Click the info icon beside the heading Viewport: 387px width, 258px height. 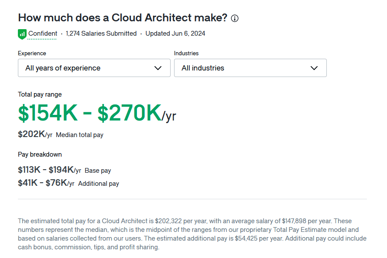(235, 18)
